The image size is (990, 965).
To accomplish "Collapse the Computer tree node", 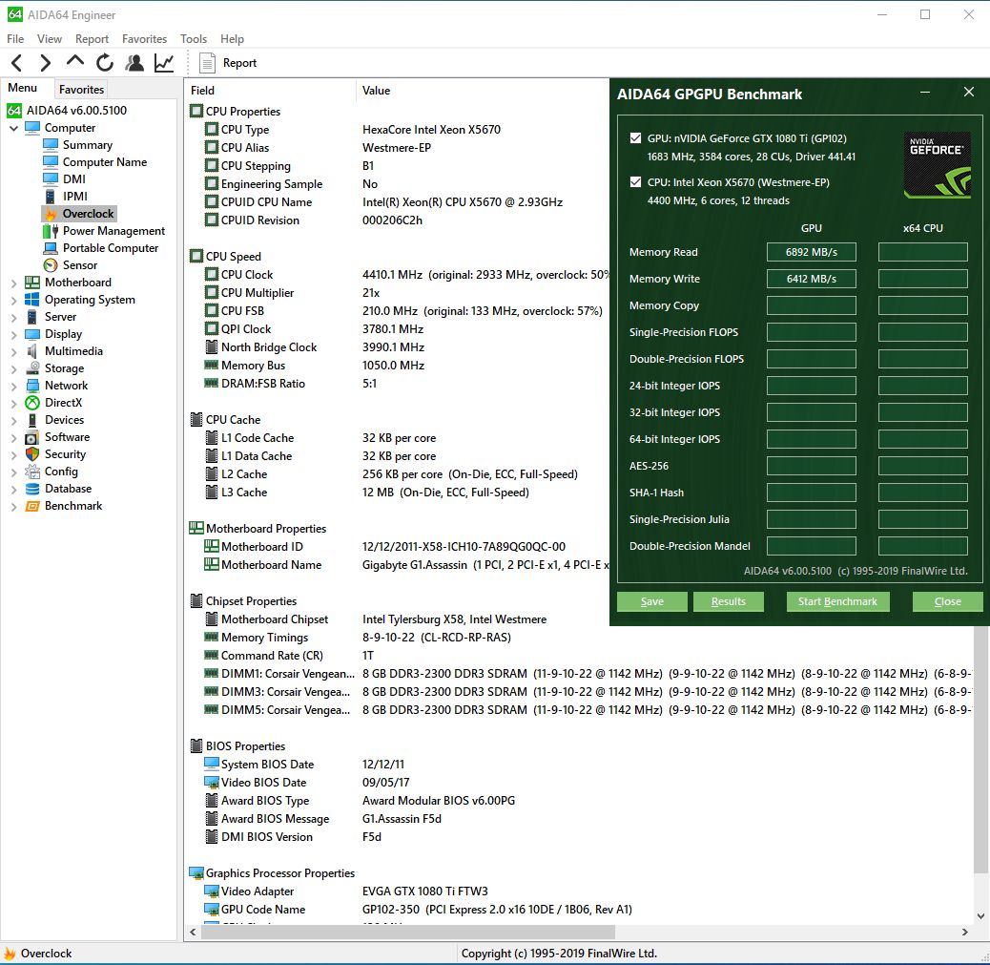I will tap(13, 128).
